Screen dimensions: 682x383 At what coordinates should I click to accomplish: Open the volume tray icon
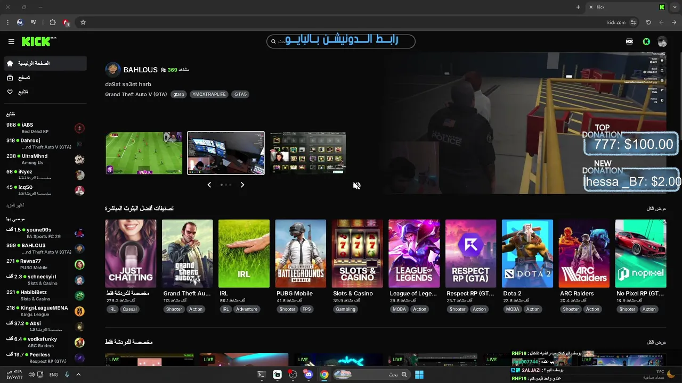[31, 374]
